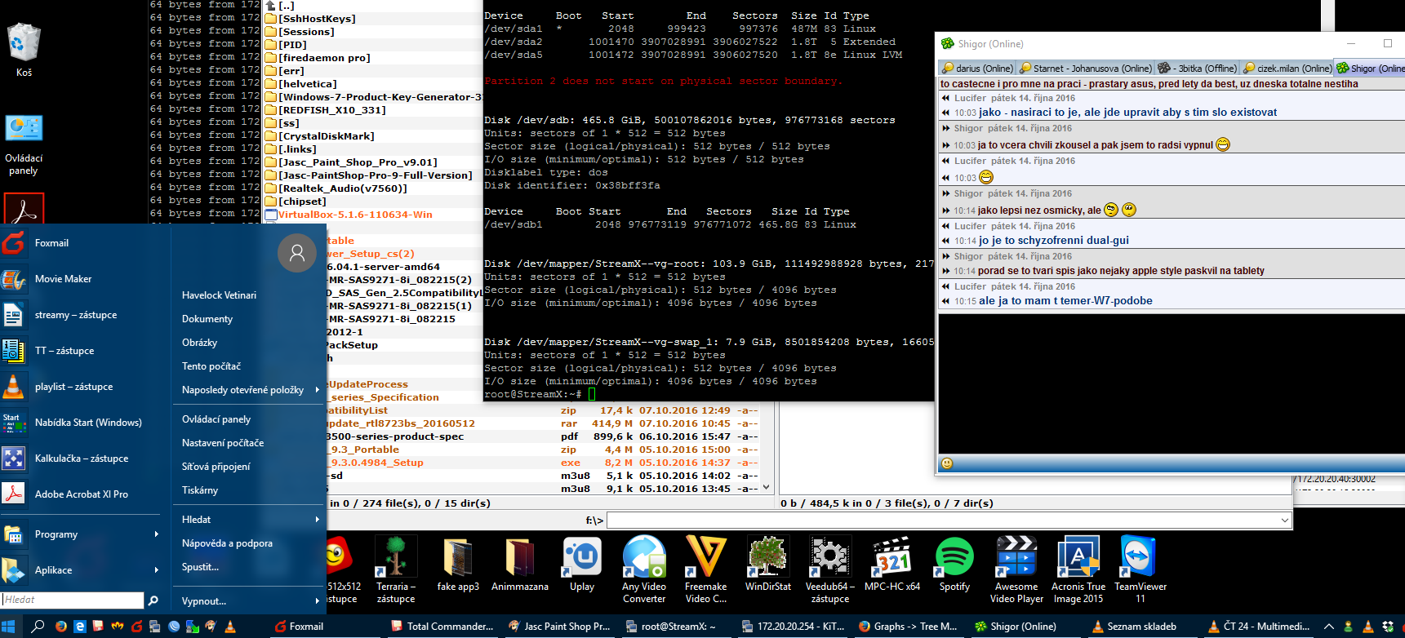
Task: Open Tento počítač from start menu
Action: (211, 366)
